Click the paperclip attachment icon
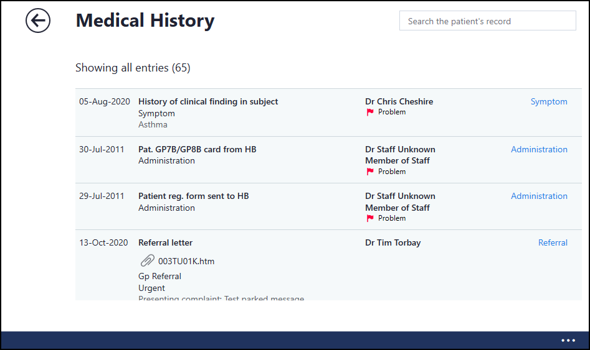This screenshot has height=350, width=590. tap(147, 261)
